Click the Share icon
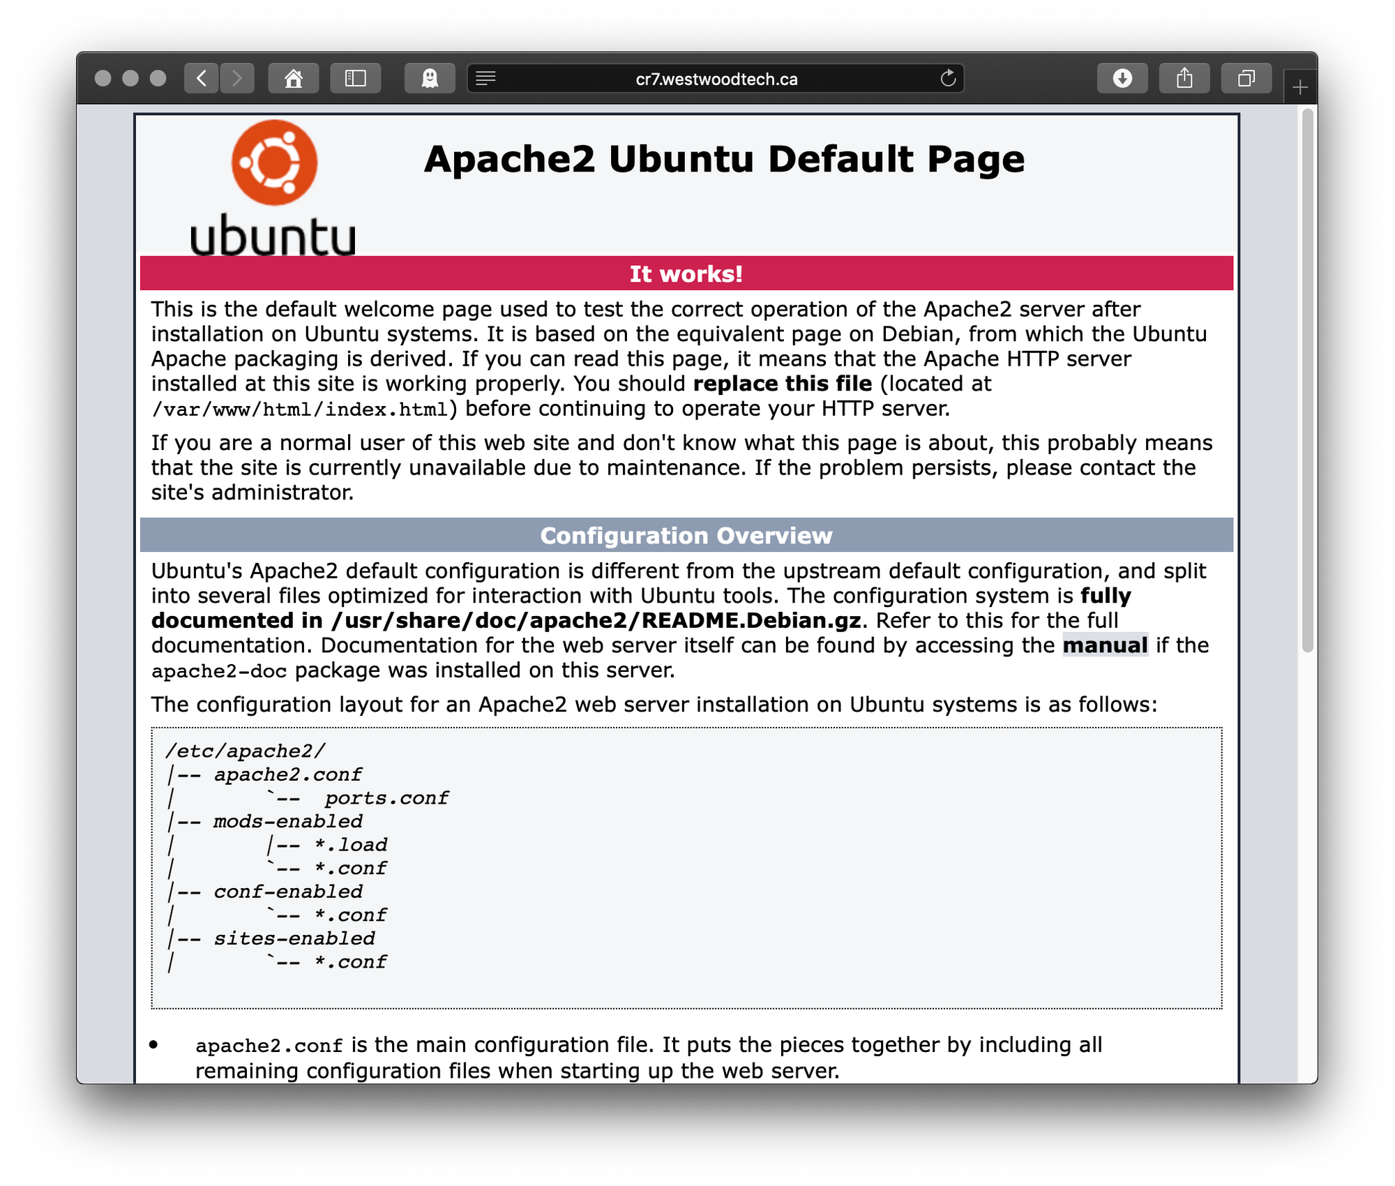1395x1186 pixels. click(1184, 78)
